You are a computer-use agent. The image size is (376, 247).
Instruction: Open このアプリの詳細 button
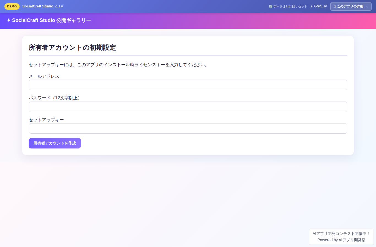tap(351, 6)
